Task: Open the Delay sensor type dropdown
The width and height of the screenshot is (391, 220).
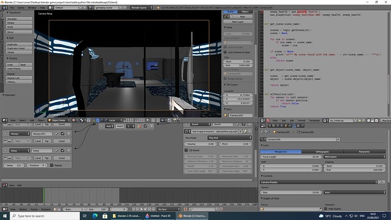Action: pyautogui.click(x=19, y=151)
